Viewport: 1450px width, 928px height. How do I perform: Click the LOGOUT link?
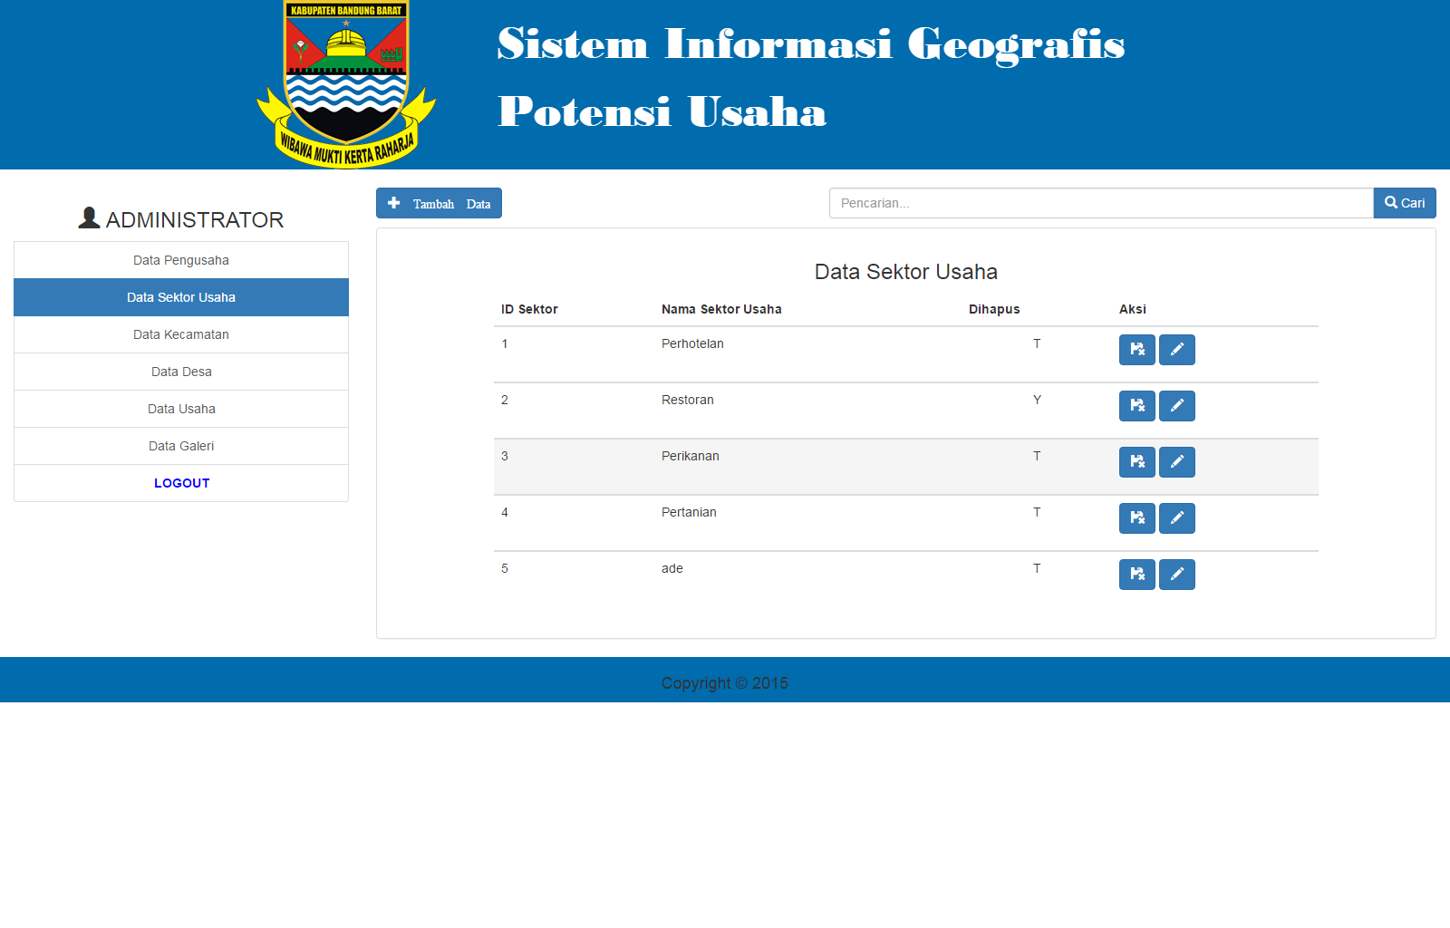[181, 483]
